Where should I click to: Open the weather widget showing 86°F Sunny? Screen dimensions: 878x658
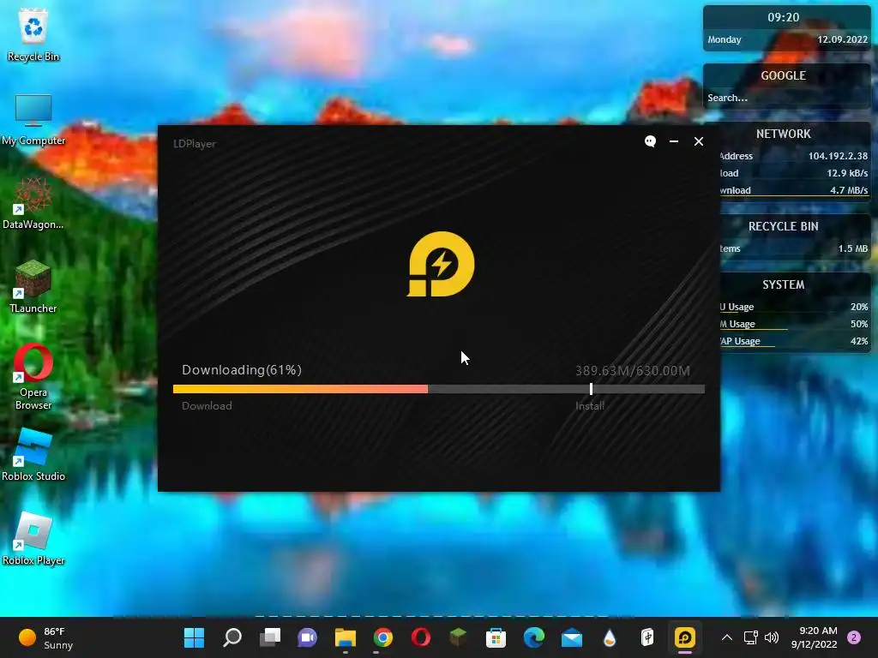[x=46, y=637]
